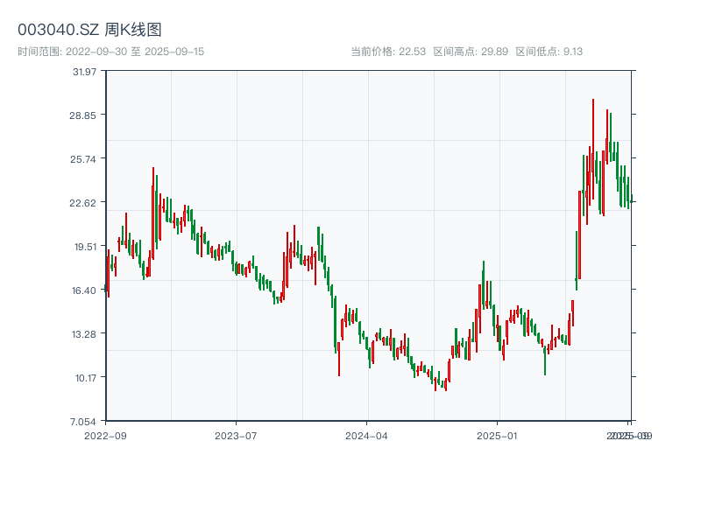This screenshot has width=701, height=525.
Task: Click the 2024-04 x-axis date label
Action: (x=366, y=435)
